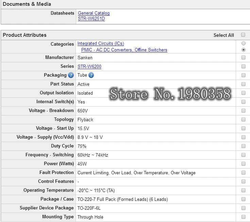Click the 'Sanken' manufacturer value

(85, 58)
